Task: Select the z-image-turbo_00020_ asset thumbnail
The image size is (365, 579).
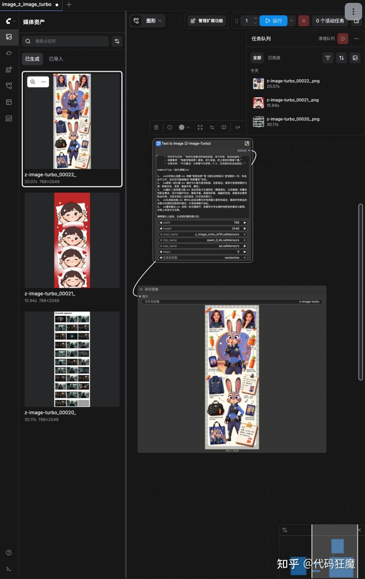Action: pyautogui.click(x=72, y=359)
